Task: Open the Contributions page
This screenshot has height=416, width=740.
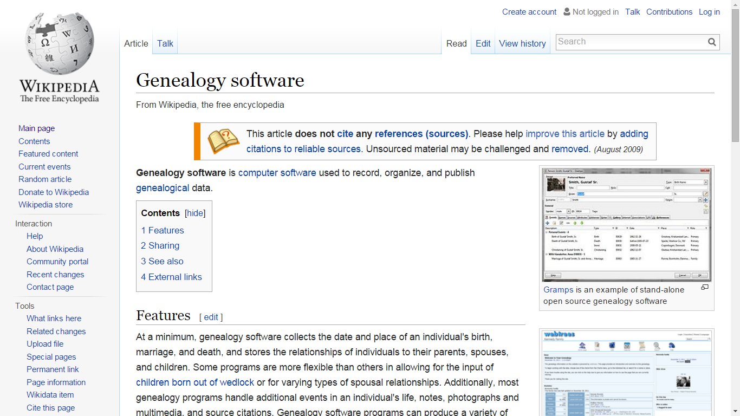Action: click(x=669, y=11)
